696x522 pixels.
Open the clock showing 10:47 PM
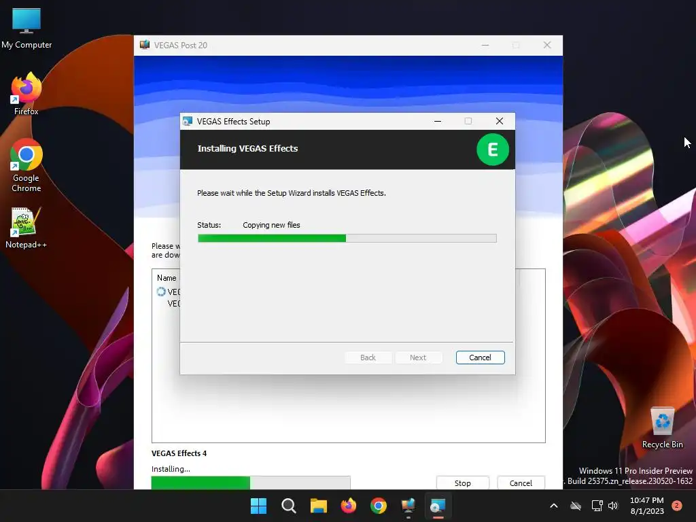[647, 506]
